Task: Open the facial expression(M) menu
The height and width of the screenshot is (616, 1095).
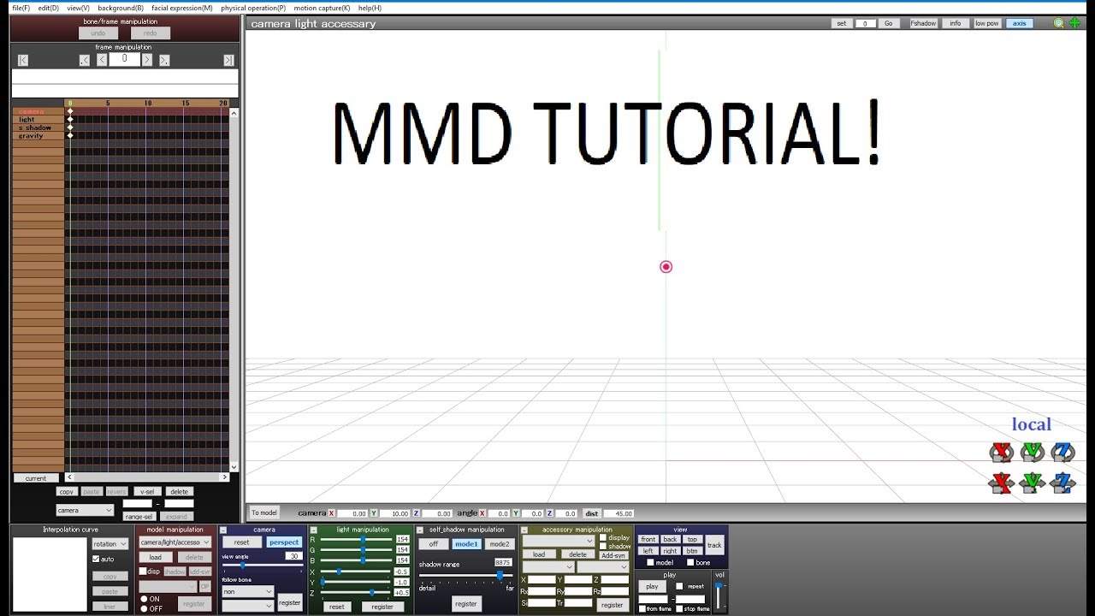Action: tap(182, 8)
